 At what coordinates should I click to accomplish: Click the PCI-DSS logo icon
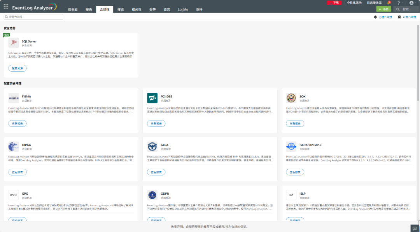tap(152, 98)
